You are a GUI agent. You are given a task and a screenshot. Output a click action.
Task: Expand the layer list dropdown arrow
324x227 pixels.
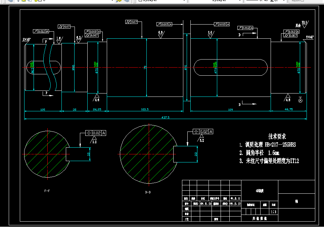point(112,1)
